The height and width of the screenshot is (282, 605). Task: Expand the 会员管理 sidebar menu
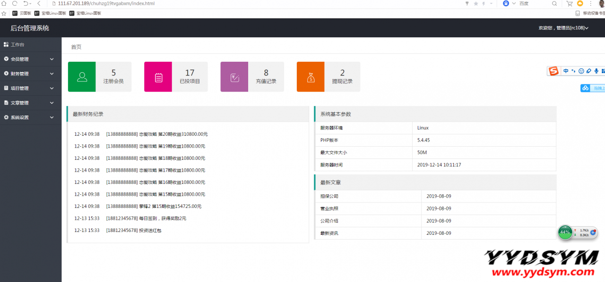pyautogui.click(x=30, y=59)
